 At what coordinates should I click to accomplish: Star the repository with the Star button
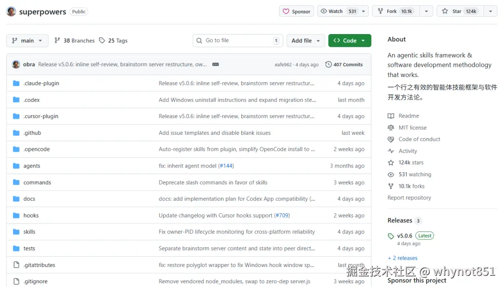[460, 11]
